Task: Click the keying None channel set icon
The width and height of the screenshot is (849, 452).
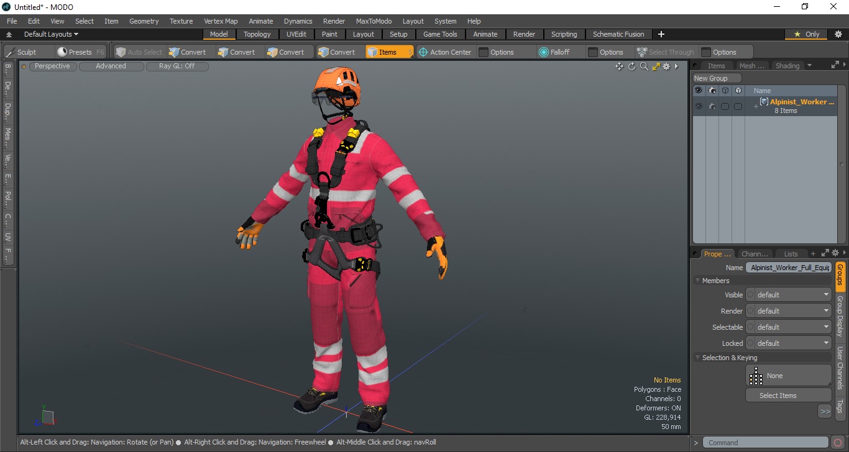Action: 756,376
